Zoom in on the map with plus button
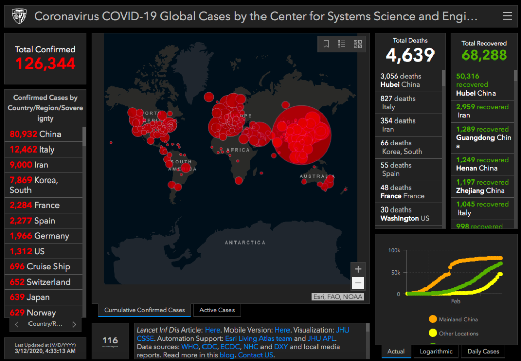521x361 pixels. (358, 269)
